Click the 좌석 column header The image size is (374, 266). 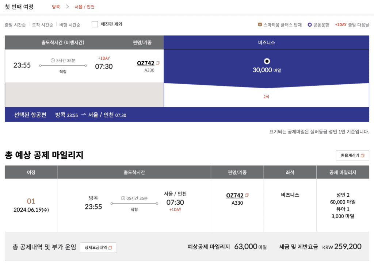pyautogui.click(x=290, y=172)
